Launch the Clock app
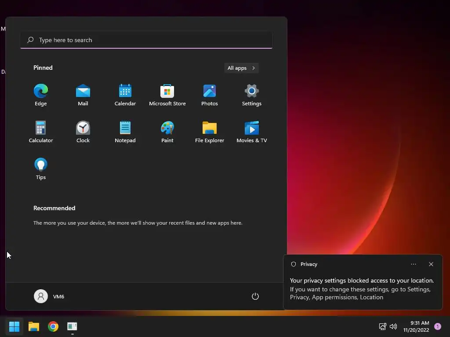This screenshot has width=450, height=337. tap(83, 132)
